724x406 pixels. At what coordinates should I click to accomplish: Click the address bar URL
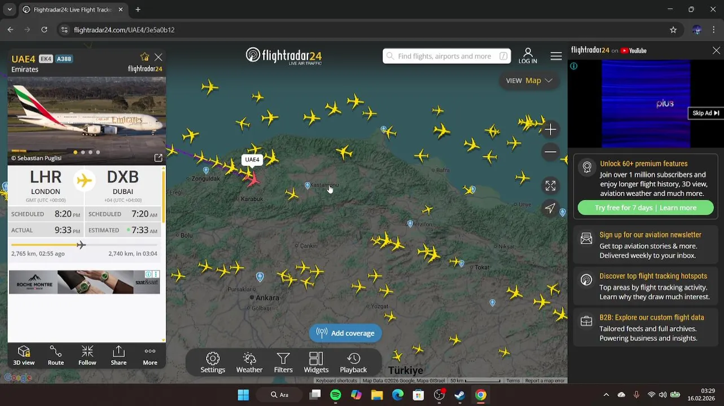click(124, 30)
